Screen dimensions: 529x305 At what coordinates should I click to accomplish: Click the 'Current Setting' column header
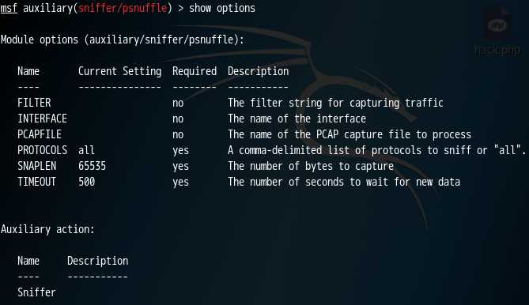(x=119, y=71)
